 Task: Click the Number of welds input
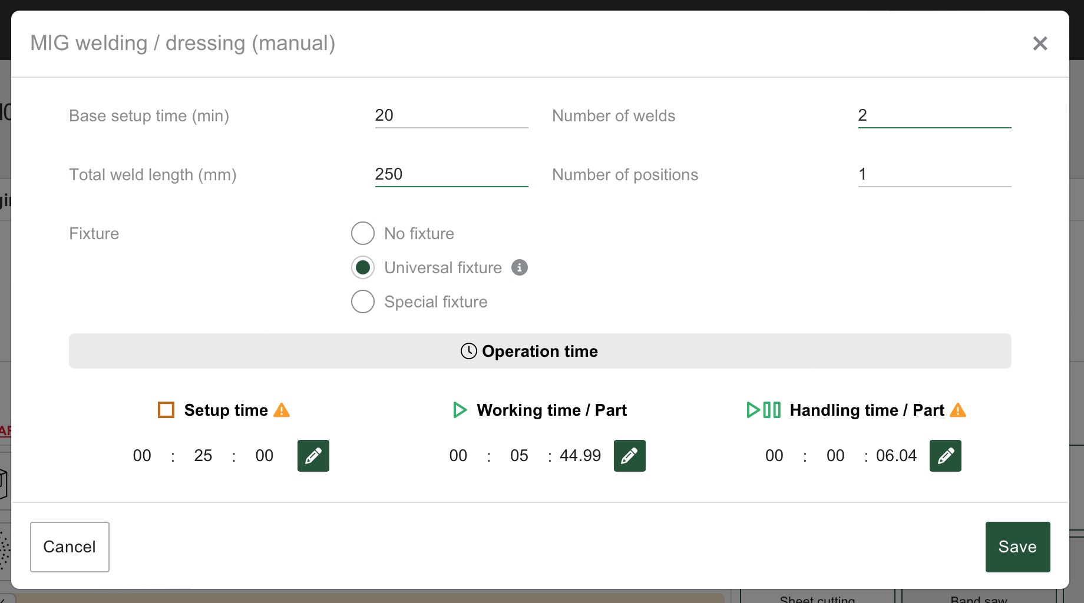934,115
